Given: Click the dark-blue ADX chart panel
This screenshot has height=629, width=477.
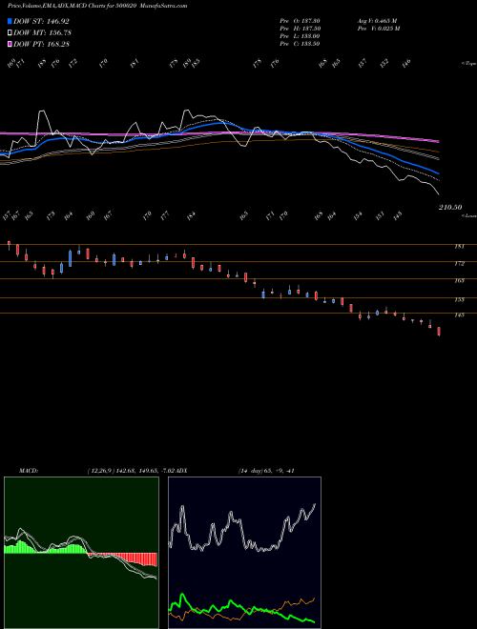Looking at the screenshot, I should 244,553.
